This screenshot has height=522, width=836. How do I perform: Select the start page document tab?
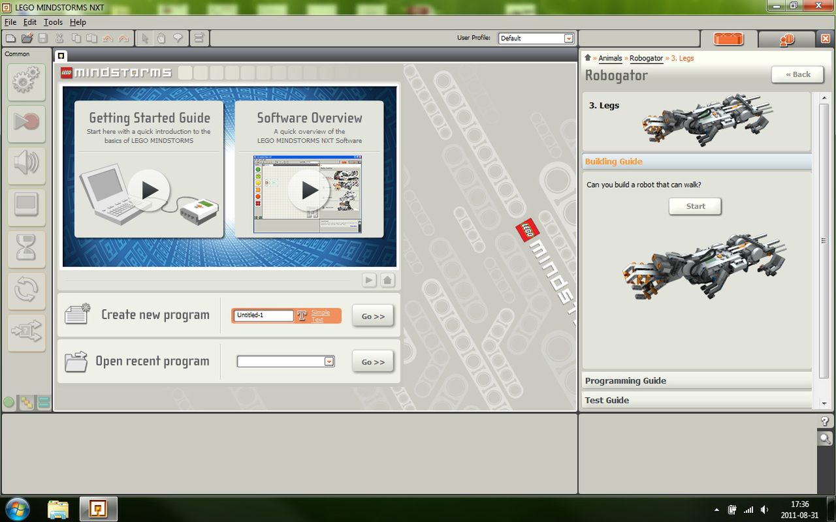[x=60, y=55]
